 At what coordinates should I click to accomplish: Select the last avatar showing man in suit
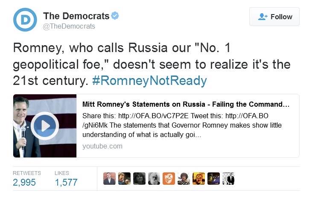228,178
